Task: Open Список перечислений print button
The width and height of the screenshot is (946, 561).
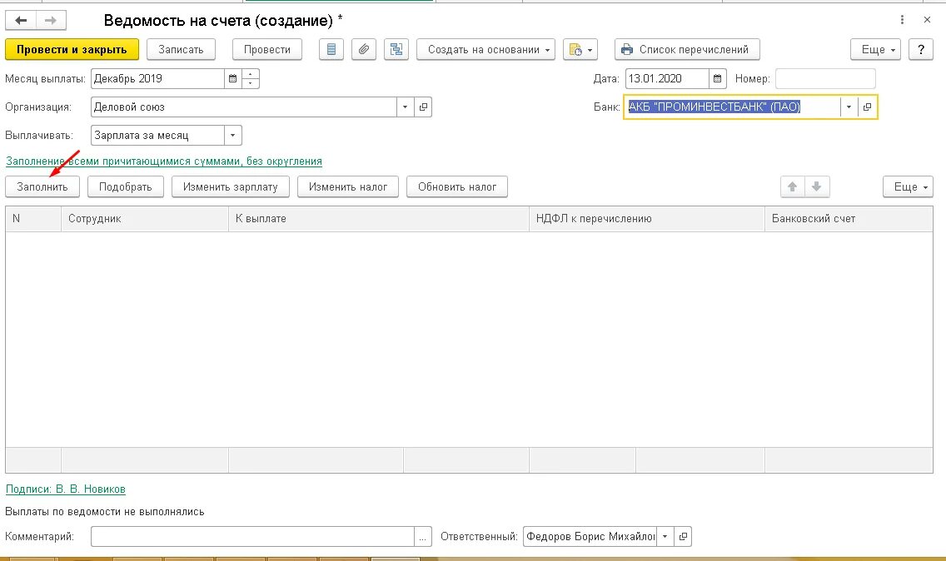Action: tap(687, 49)
